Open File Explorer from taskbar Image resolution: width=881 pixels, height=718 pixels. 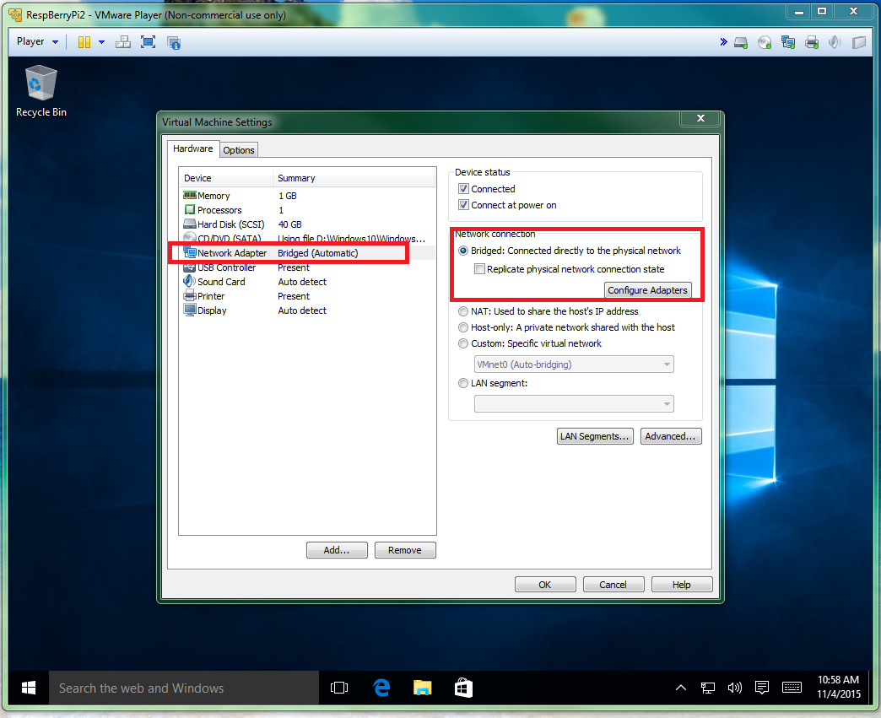[422, 688]
